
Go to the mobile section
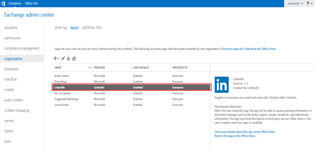tap(9, 90)
